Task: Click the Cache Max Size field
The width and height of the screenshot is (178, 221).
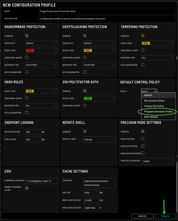Action: point(91,193)
